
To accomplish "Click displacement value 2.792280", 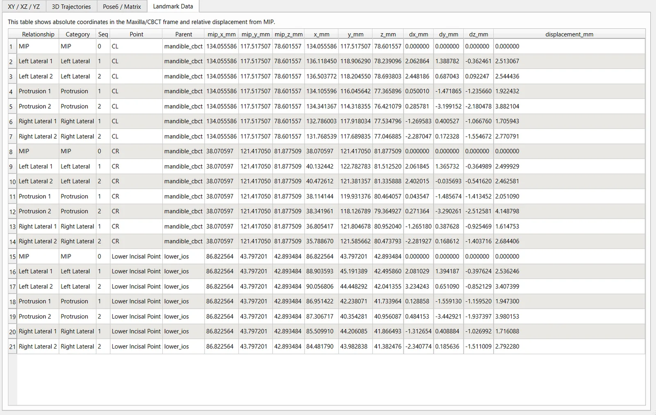I will click(x=569, y=347).
